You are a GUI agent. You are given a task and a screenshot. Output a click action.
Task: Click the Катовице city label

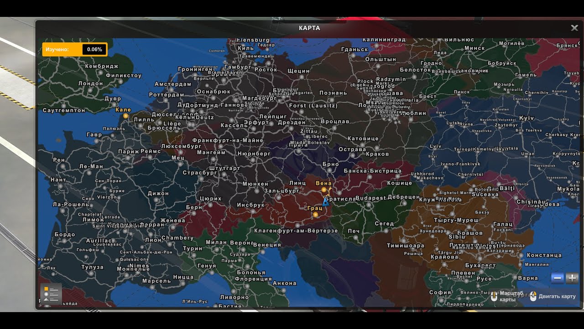coord(363,138)
